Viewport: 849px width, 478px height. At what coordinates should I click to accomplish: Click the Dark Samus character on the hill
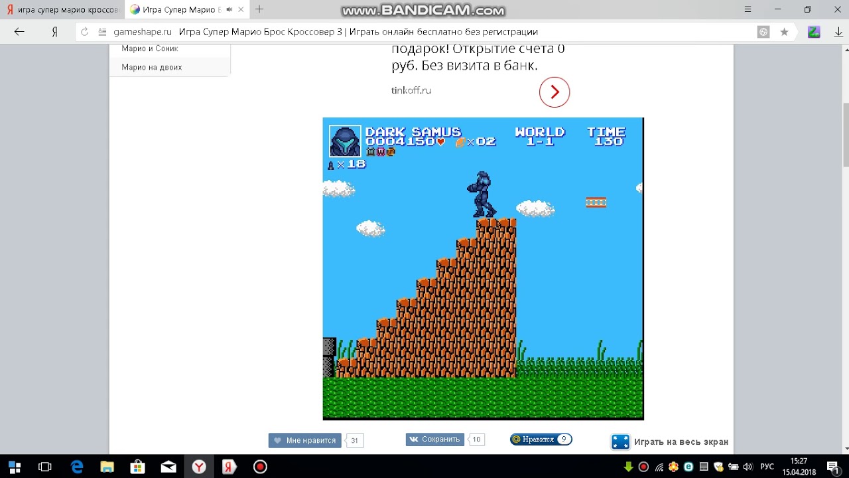tap(481, 195)
